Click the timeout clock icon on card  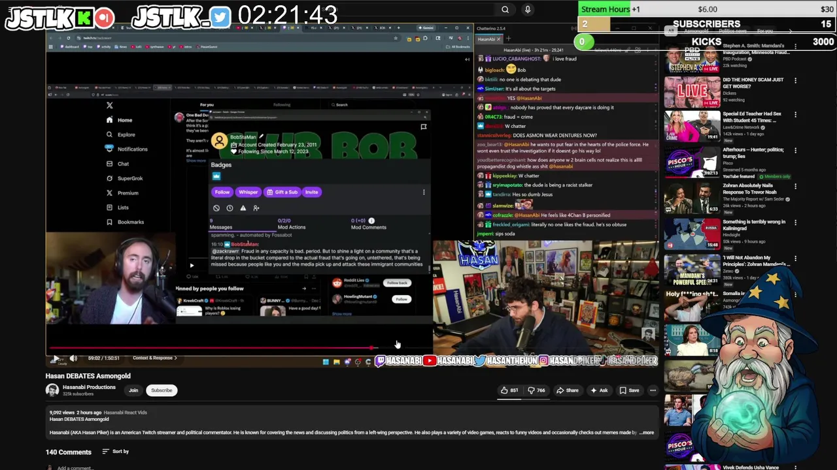coord(230,208)
